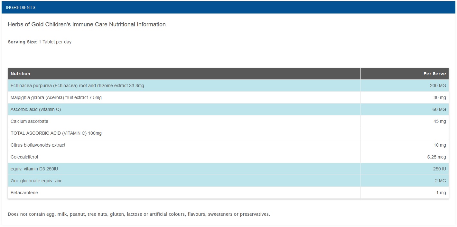Viewport: 457px width, 227px height.
Task: Select the 'equiv. vitamin D3 250IU' row
Action: [228, 169]
